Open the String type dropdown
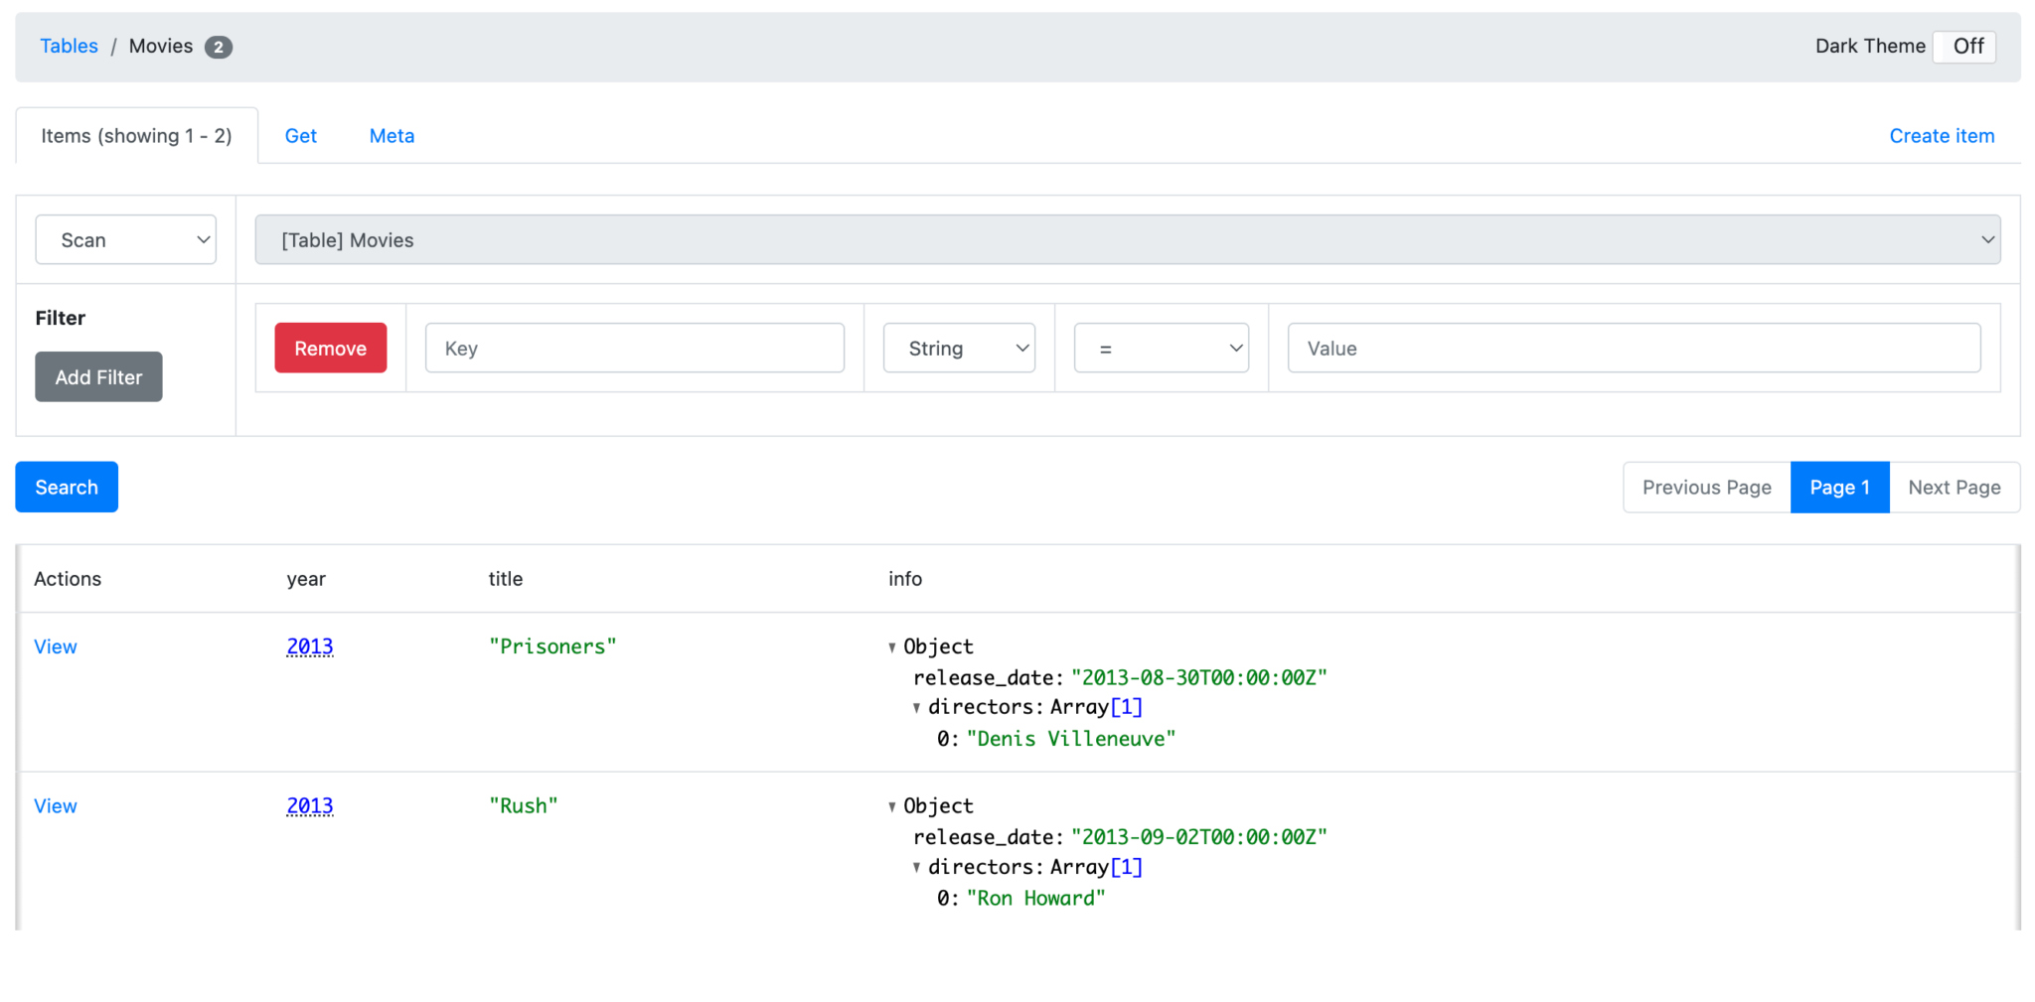2035x1002 pixels. 958,348
